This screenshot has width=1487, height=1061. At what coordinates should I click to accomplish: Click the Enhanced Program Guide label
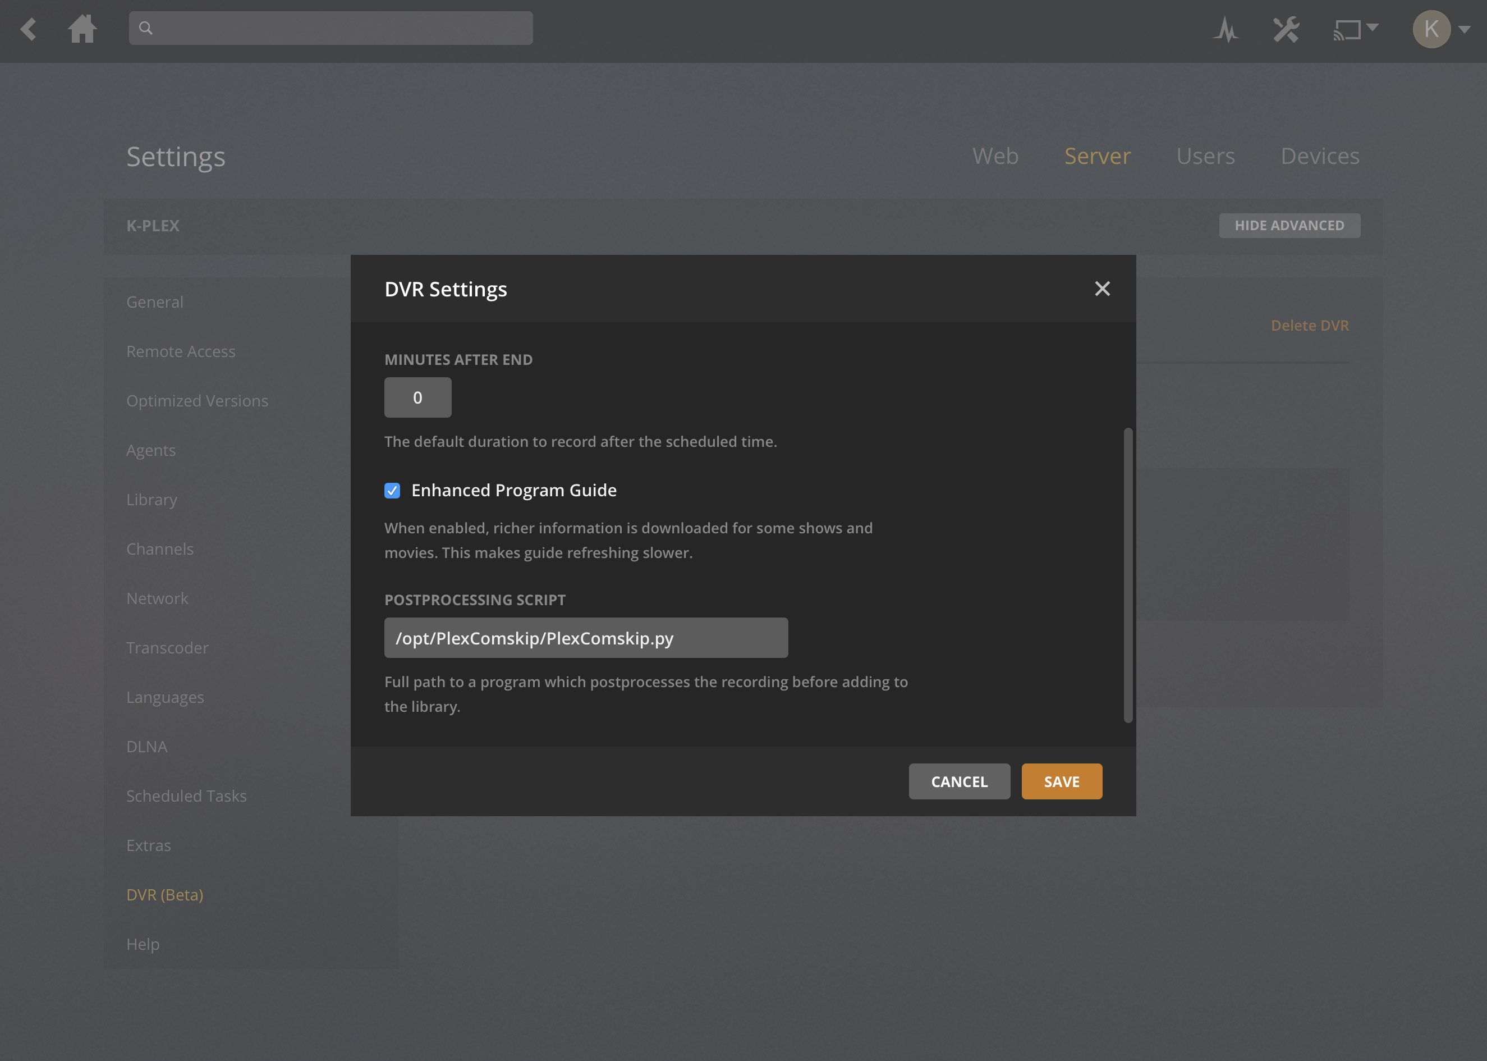(514, 491)
